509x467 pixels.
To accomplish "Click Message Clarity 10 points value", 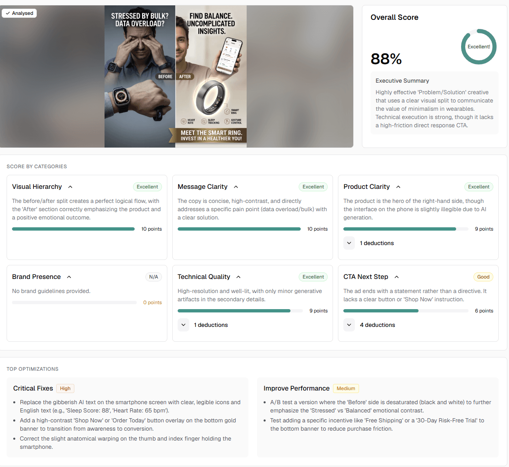I will pos(317,229).
